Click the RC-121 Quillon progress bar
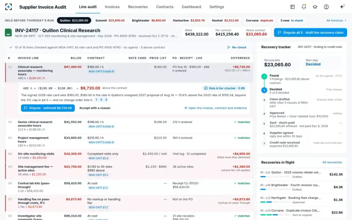The width and height of the screenshot is (352, 220). click(x=275, y=177)
